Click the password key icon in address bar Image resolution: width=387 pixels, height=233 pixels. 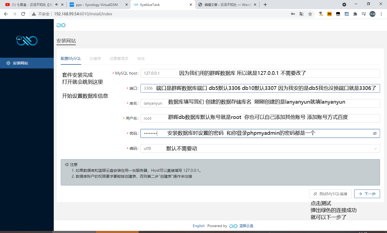tap(293, 14)
